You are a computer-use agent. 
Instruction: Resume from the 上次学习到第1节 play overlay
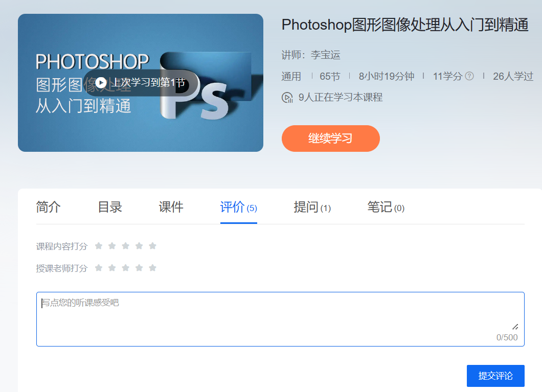(140, 83)
